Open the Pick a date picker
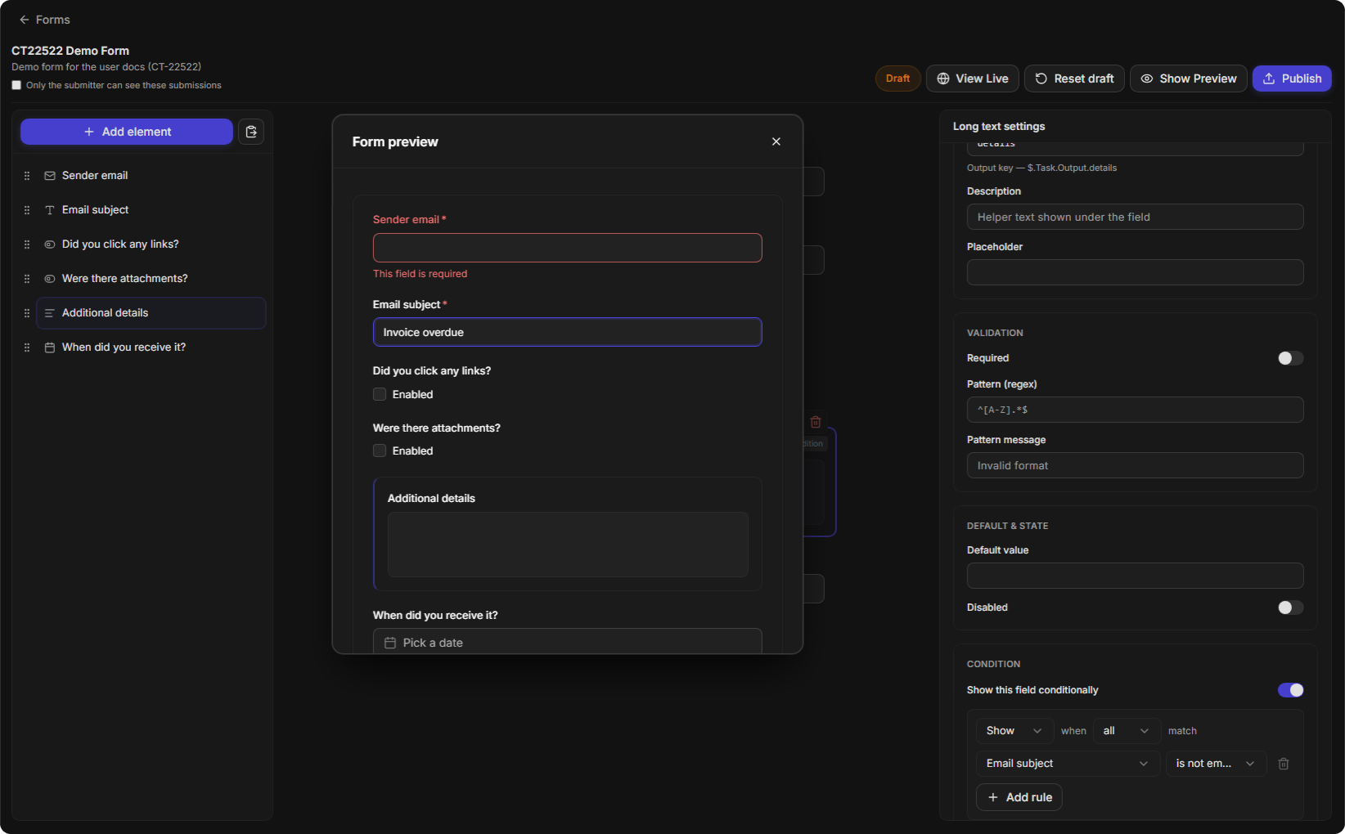The width and height of the screenshot is (1345, 834). tap(567, 642)
